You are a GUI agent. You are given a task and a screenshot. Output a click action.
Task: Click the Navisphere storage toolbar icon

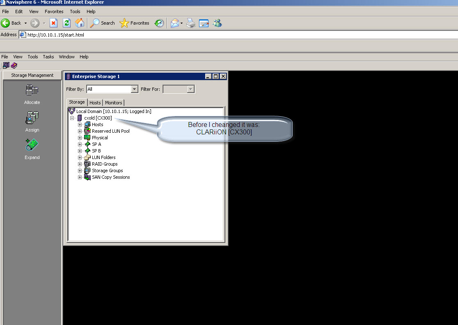pos(6,65)
